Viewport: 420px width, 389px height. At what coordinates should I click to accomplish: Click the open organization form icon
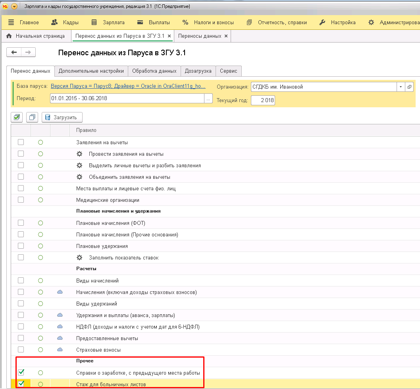pos(409,87)
